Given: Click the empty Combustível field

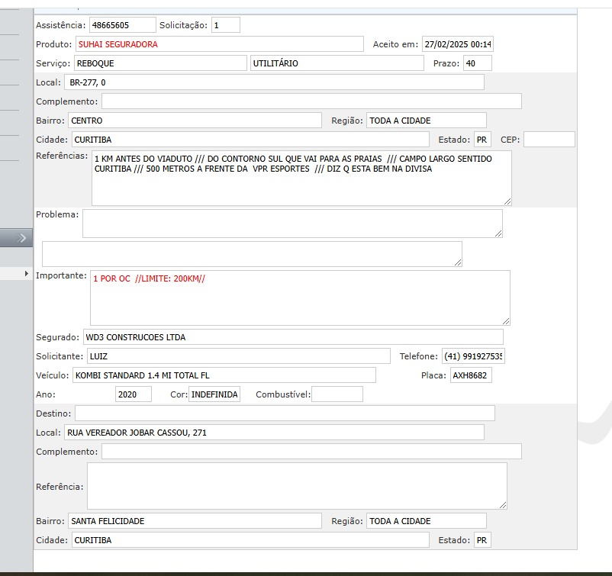Looking at the screenshot, I should pyautogui.click(x=337, y=394).
